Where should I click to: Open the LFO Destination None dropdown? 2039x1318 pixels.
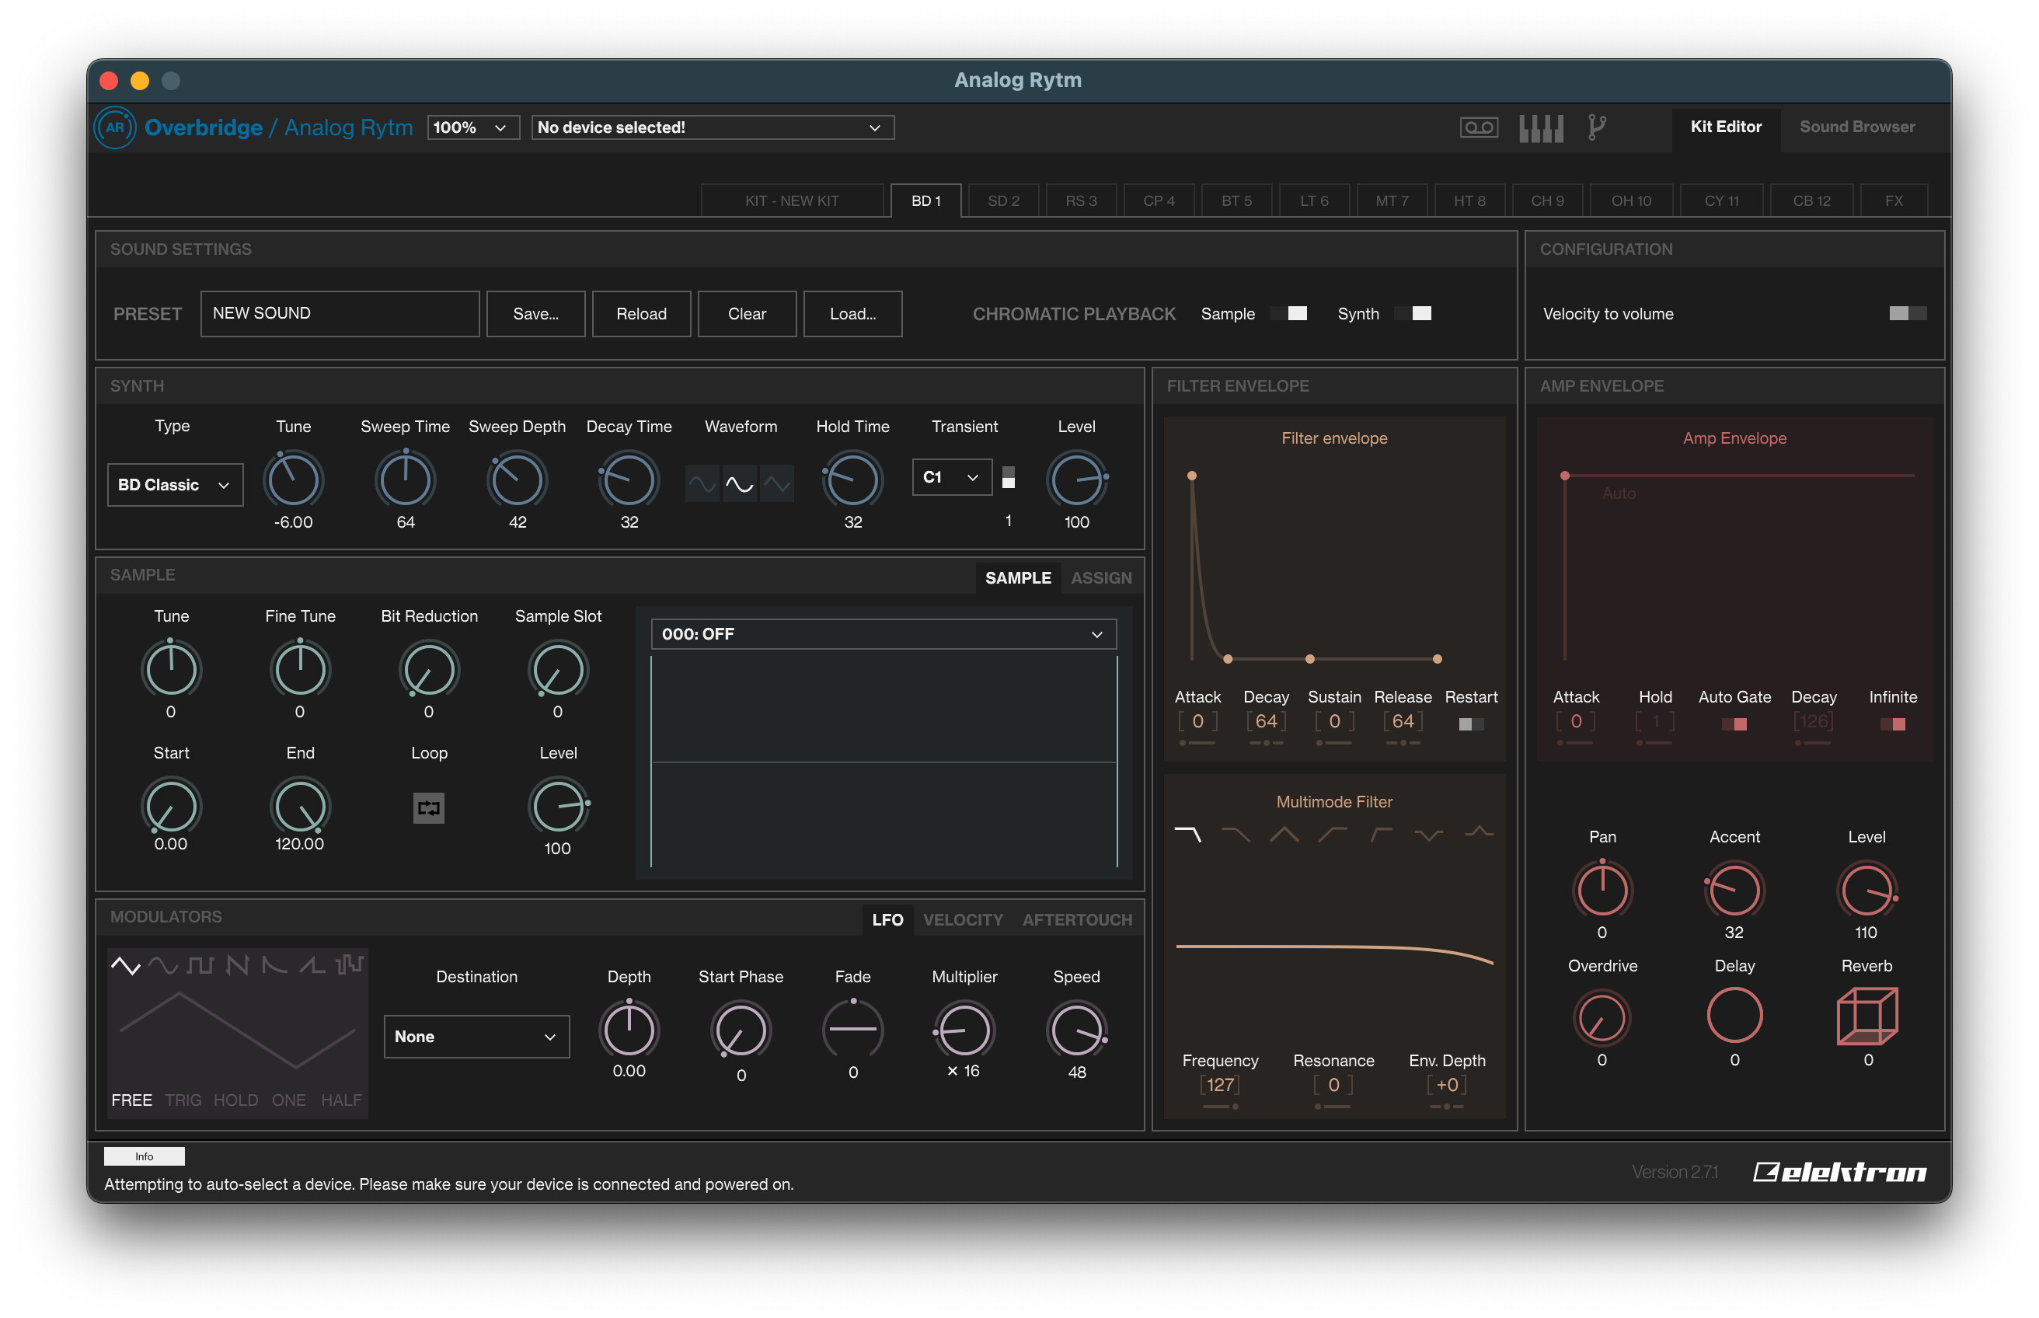[x=476, y=1037]
